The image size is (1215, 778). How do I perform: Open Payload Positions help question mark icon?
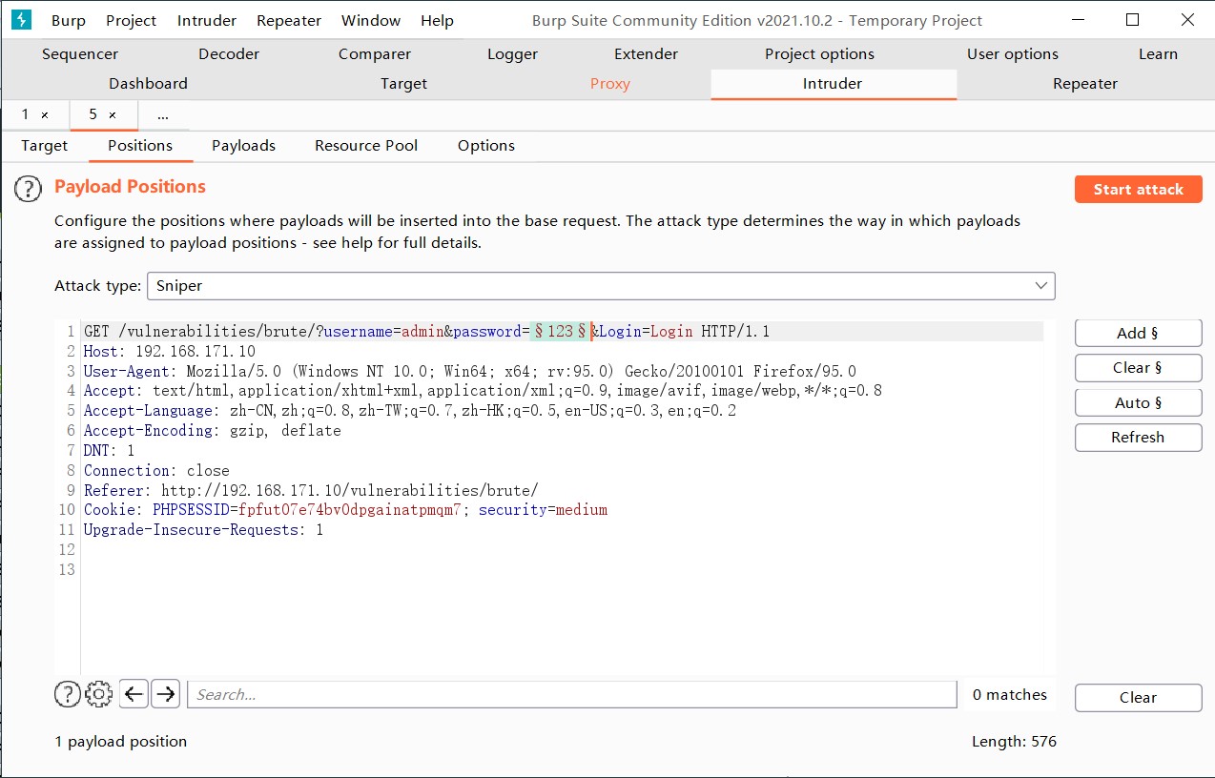[29, 189]
